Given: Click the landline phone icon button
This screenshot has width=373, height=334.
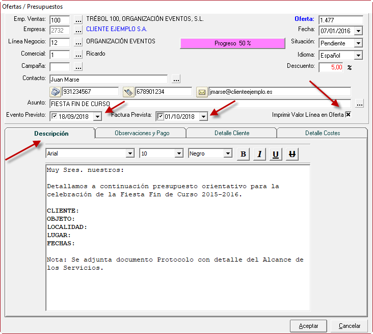Looking at the screenshot, I should [x=55, y=92].
